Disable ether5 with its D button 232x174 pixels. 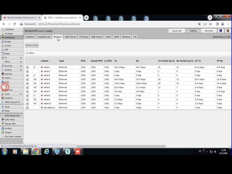pos(27,84)
